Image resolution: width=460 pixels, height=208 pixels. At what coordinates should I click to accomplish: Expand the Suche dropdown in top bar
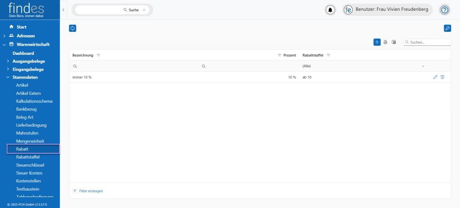pos(144,10)
